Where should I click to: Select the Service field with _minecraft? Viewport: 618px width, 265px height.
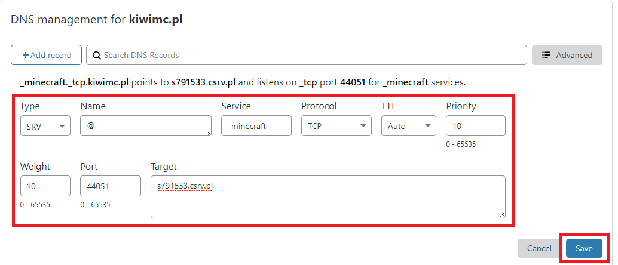tap(256, 126)
